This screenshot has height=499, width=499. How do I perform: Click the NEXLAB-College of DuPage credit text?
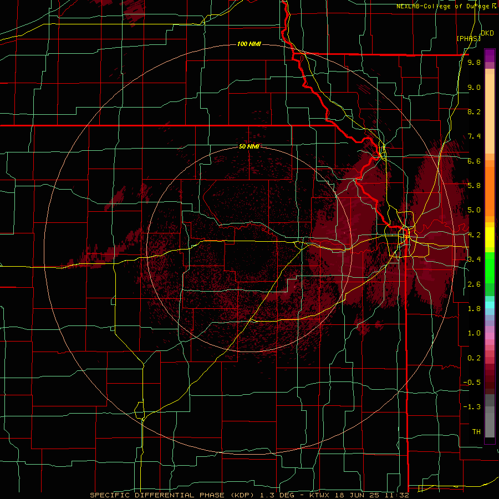[x=446, y=6]
